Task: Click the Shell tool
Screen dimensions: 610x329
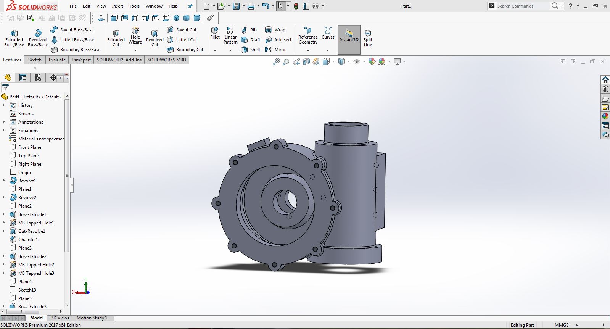Action: coord(251,50)
